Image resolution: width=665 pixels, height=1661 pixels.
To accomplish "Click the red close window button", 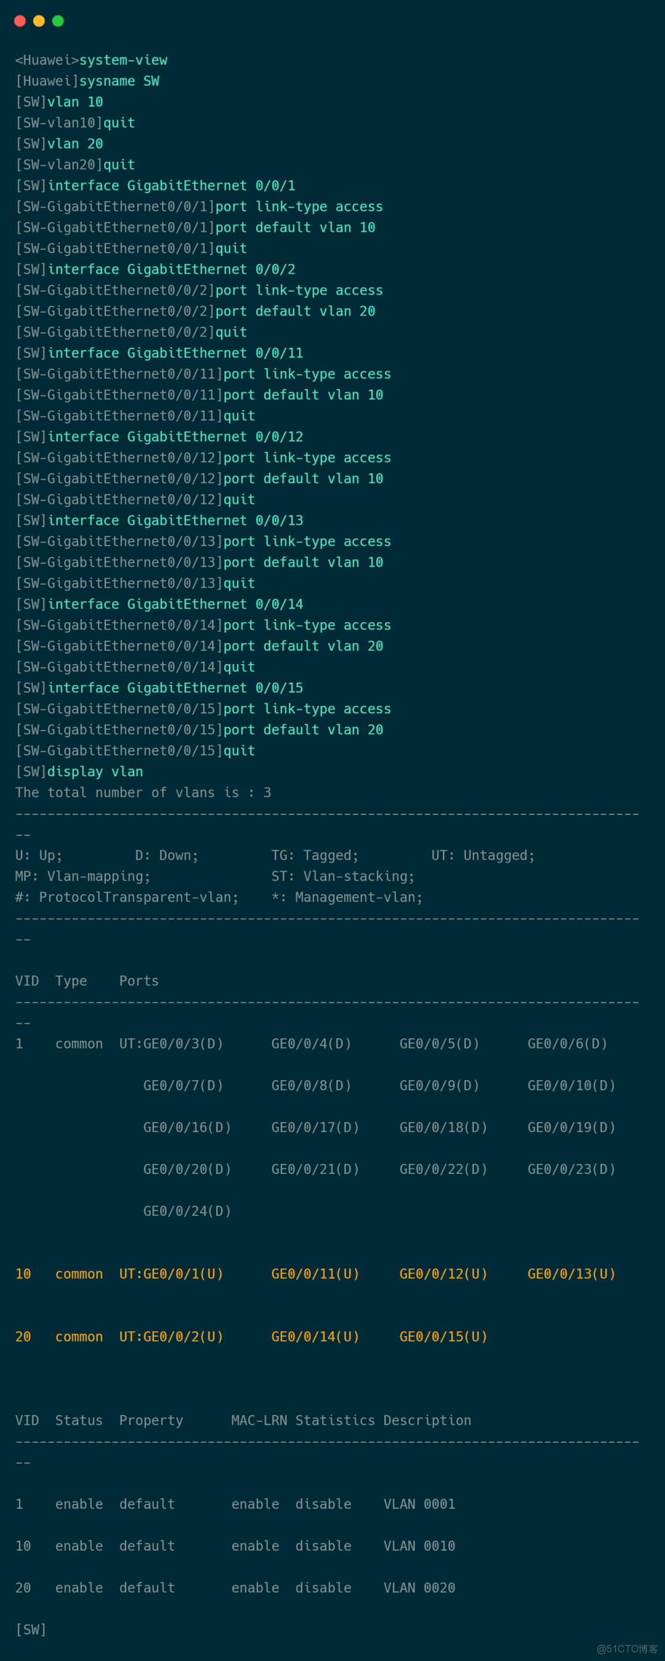I will (20, 22).
